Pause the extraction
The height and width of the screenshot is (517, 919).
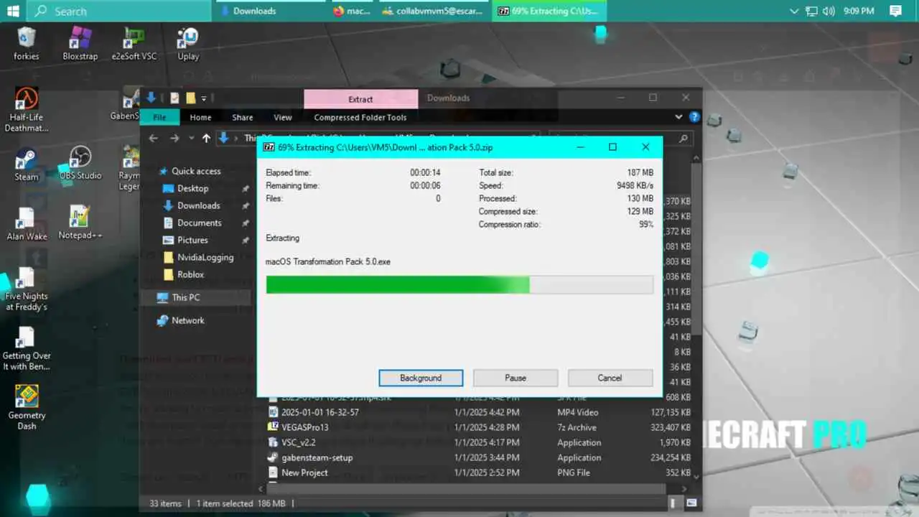click(516, 378)
